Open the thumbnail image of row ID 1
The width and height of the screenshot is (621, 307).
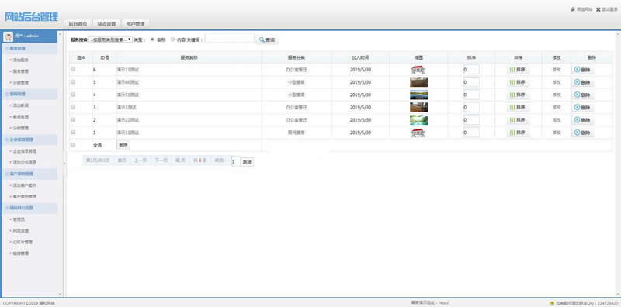point(418,133)
